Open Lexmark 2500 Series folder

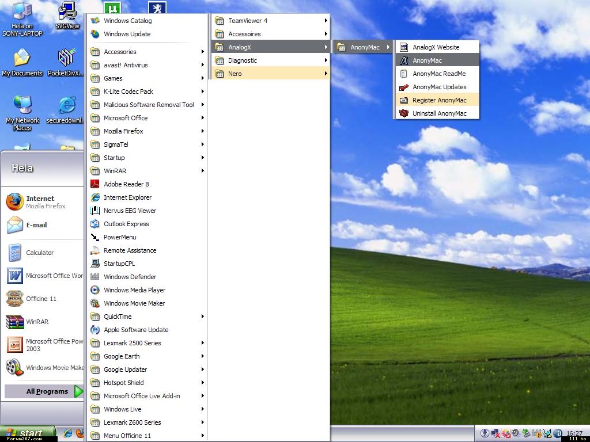[147, 343]
